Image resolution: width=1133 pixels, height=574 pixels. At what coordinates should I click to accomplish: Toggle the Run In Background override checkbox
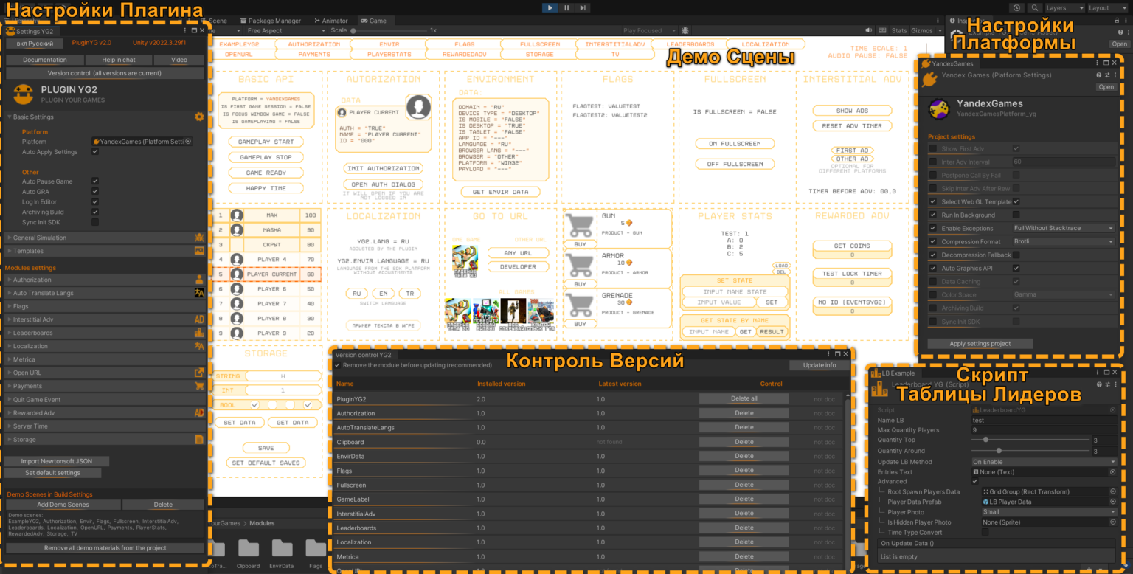click(934, 215)
